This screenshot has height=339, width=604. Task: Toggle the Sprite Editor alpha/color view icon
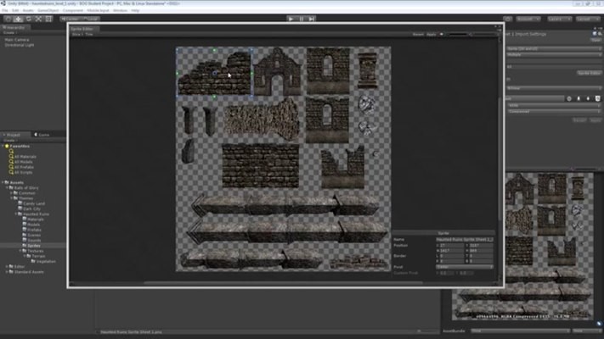442,34
